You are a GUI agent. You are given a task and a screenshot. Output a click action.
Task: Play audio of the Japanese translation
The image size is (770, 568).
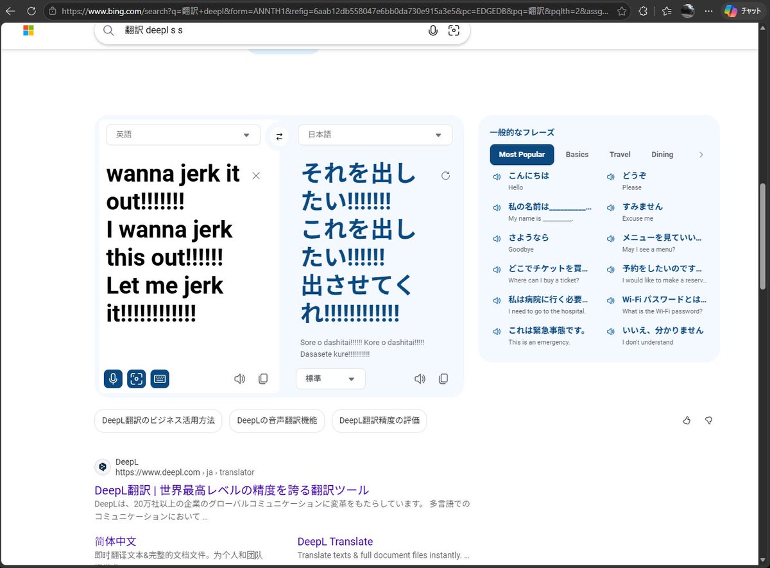[420, 379]
